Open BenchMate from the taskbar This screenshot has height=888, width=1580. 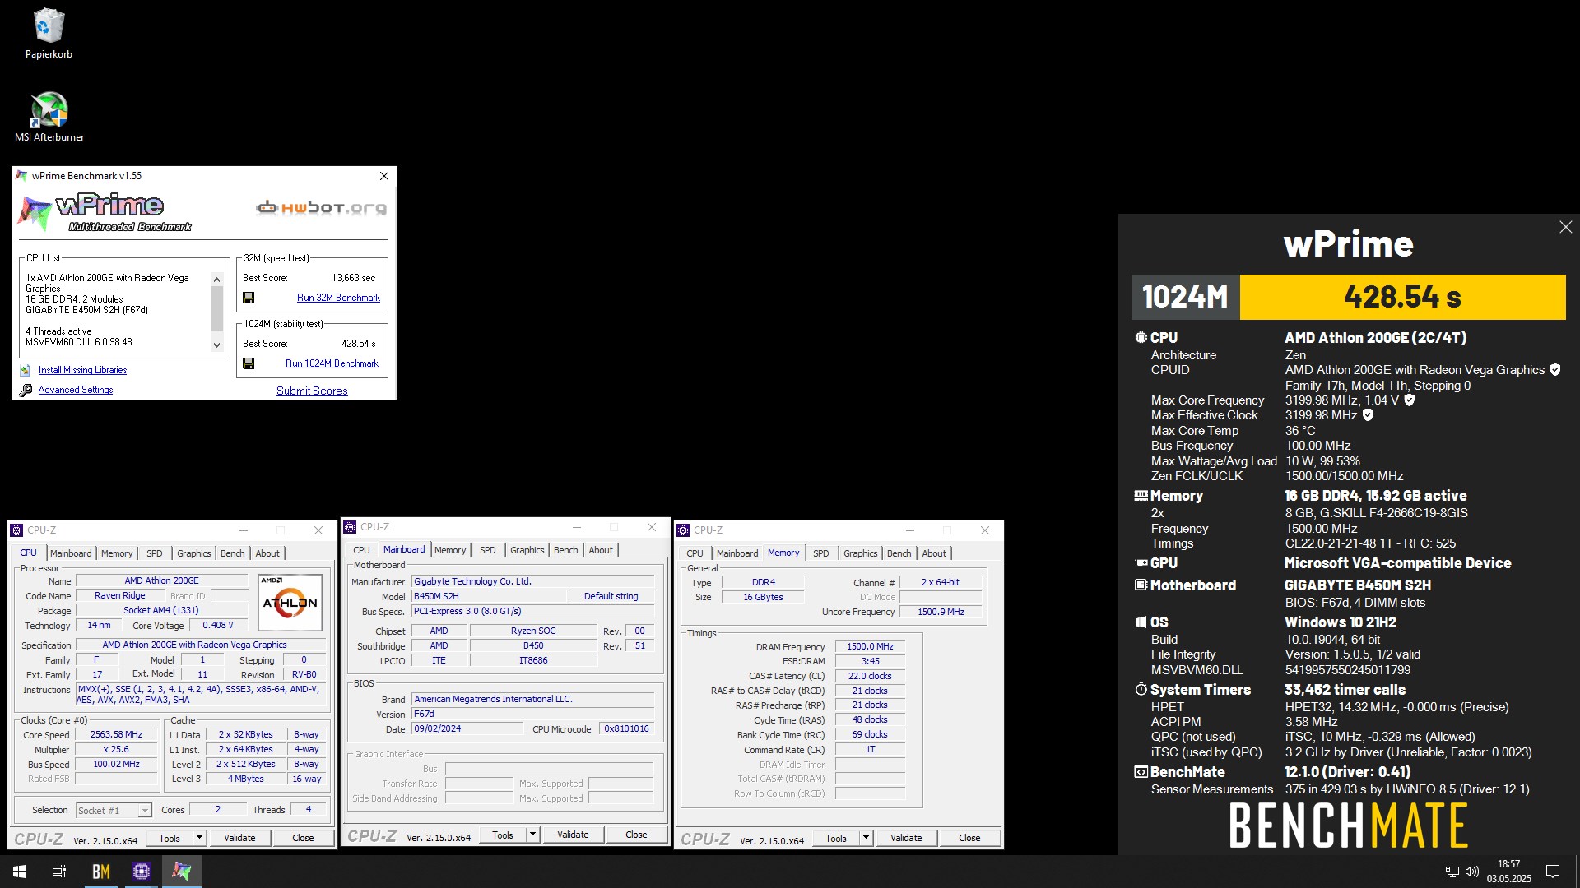coord(100,872)
